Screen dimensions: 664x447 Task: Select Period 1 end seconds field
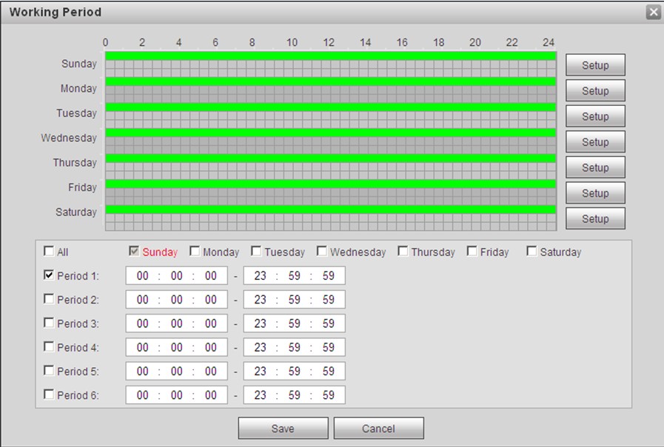[x=329, y=275]
